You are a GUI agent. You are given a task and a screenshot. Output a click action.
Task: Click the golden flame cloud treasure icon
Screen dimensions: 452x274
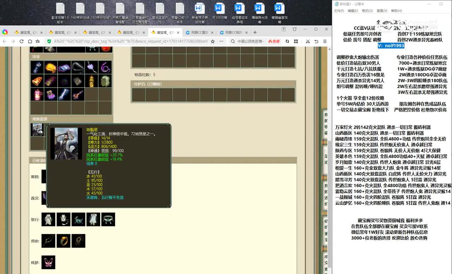(x=51, y=67)
